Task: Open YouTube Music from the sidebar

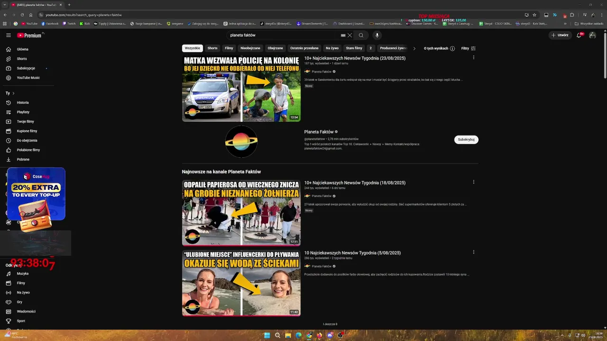Action: coord(28,78)
